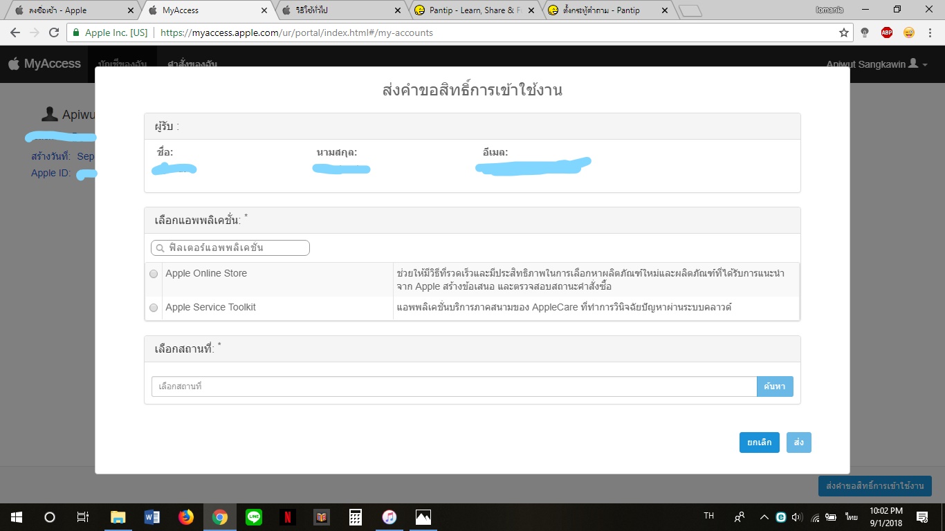
Task: Click the battery tray icon
Action: click(832, 516)
